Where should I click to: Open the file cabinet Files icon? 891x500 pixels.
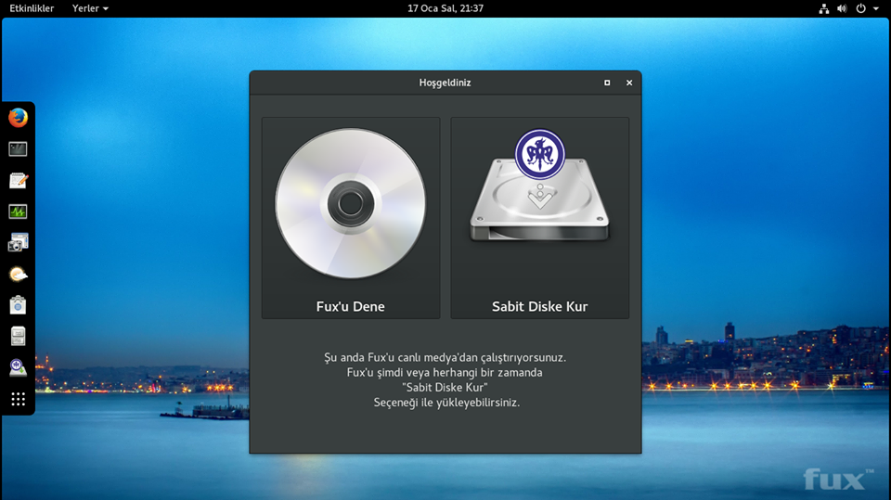(18, 336)
